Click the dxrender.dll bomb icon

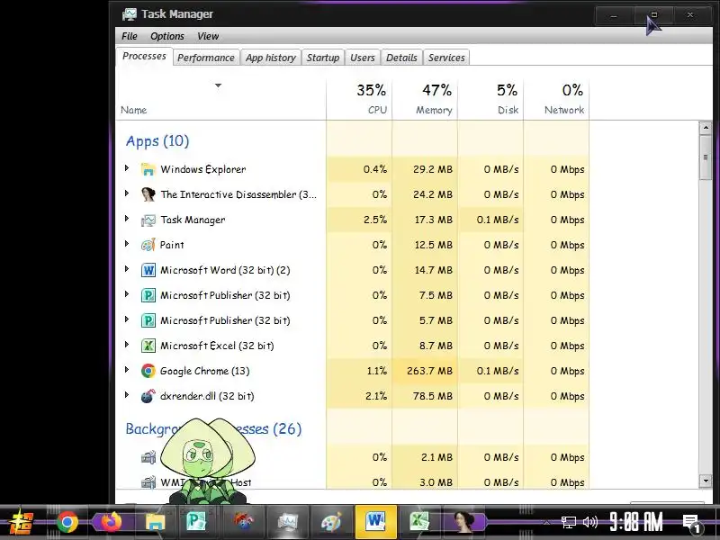pos(148,396)
